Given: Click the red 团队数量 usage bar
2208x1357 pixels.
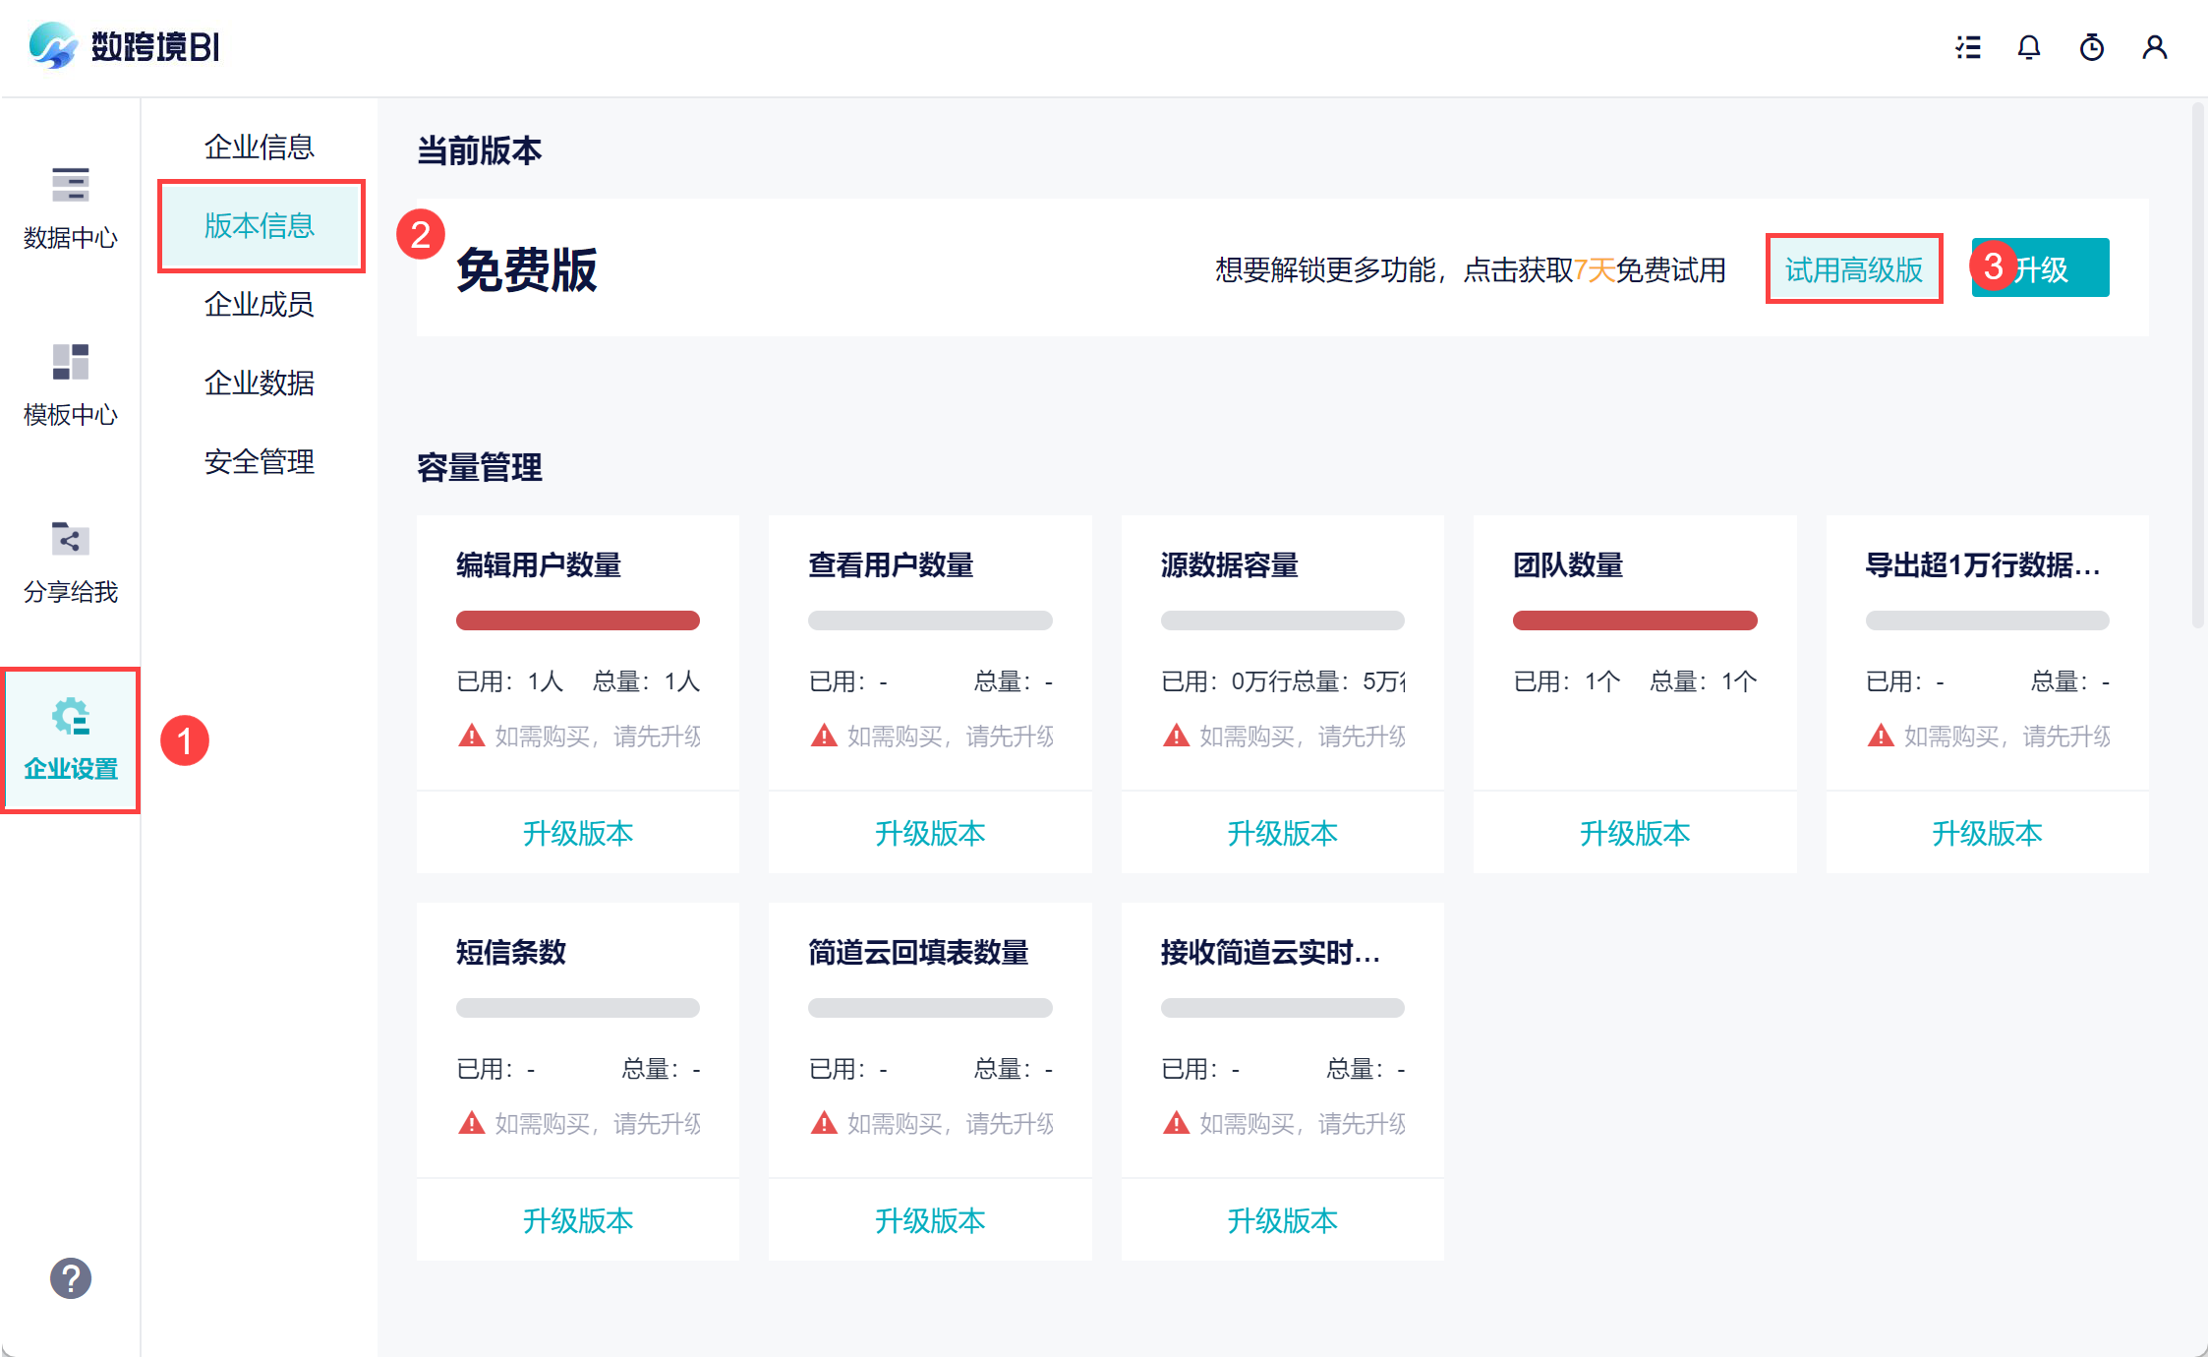Looking at the screenshot, I should 1634,620.
